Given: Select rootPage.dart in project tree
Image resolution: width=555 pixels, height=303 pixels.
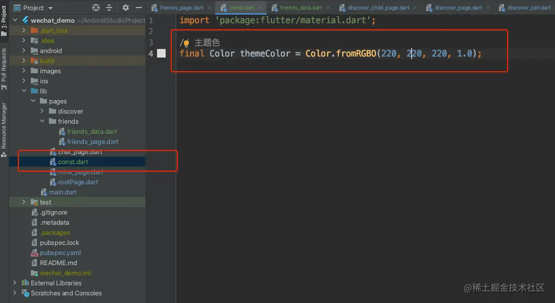Looking at the screenshot, I should click(78, 182).
